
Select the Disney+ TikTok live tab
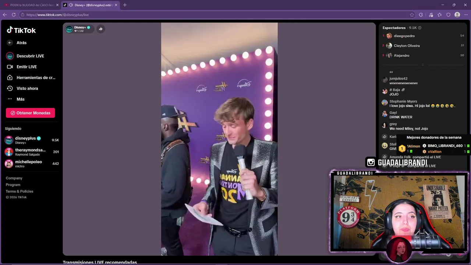pyautogui.click(x=91, y=5)
